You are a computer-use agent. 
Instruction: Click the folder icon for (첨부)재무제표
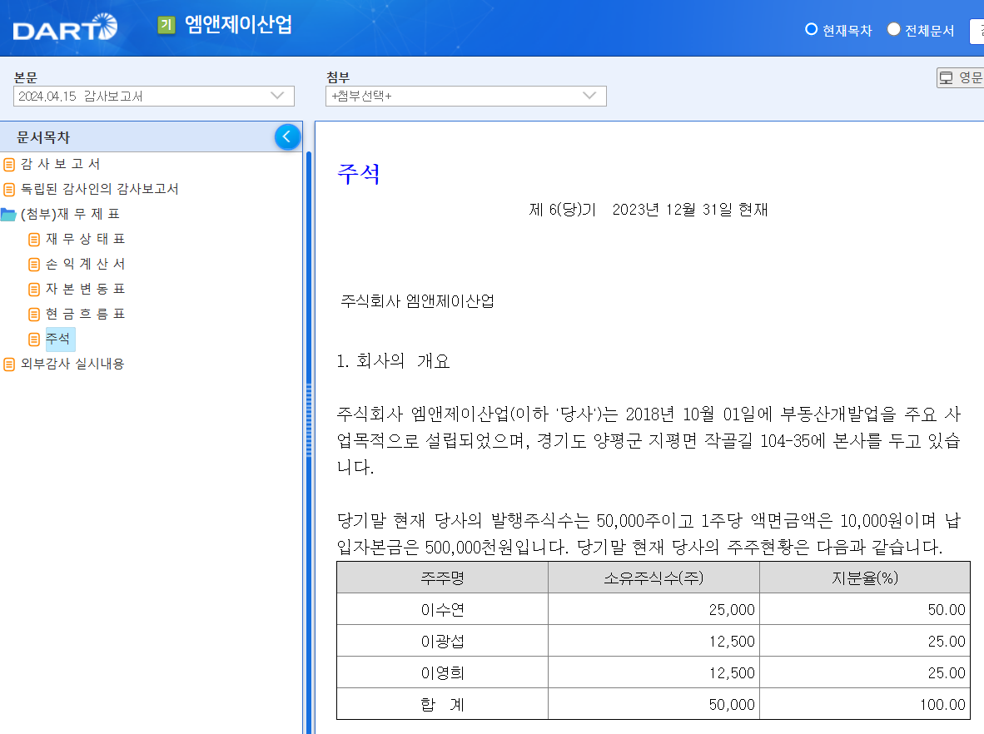pos(9,215)
